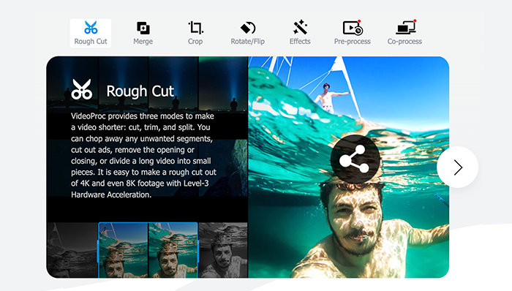Click the underwater selfie preview image

(x=348, y=167)
